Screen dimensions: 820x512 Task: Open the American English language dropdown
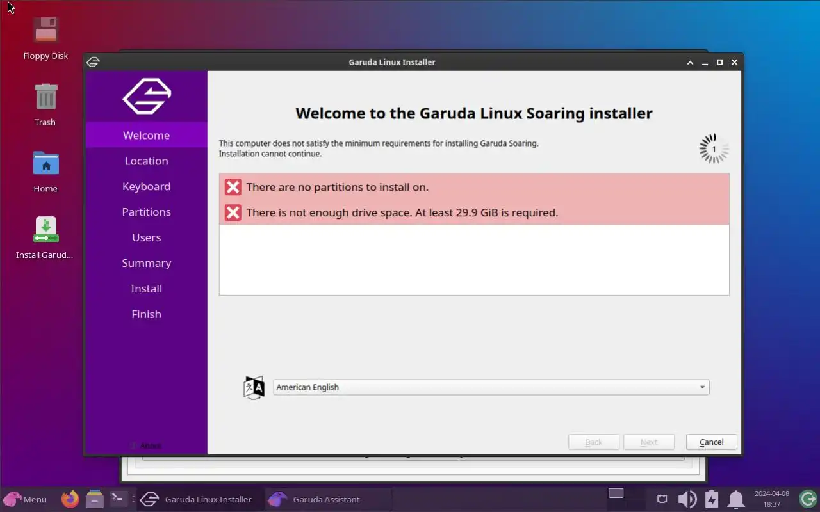491,387
